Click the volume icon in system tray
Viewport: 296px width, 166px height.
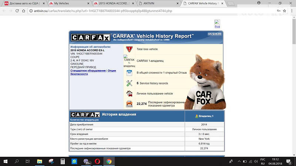coord(256,162)
